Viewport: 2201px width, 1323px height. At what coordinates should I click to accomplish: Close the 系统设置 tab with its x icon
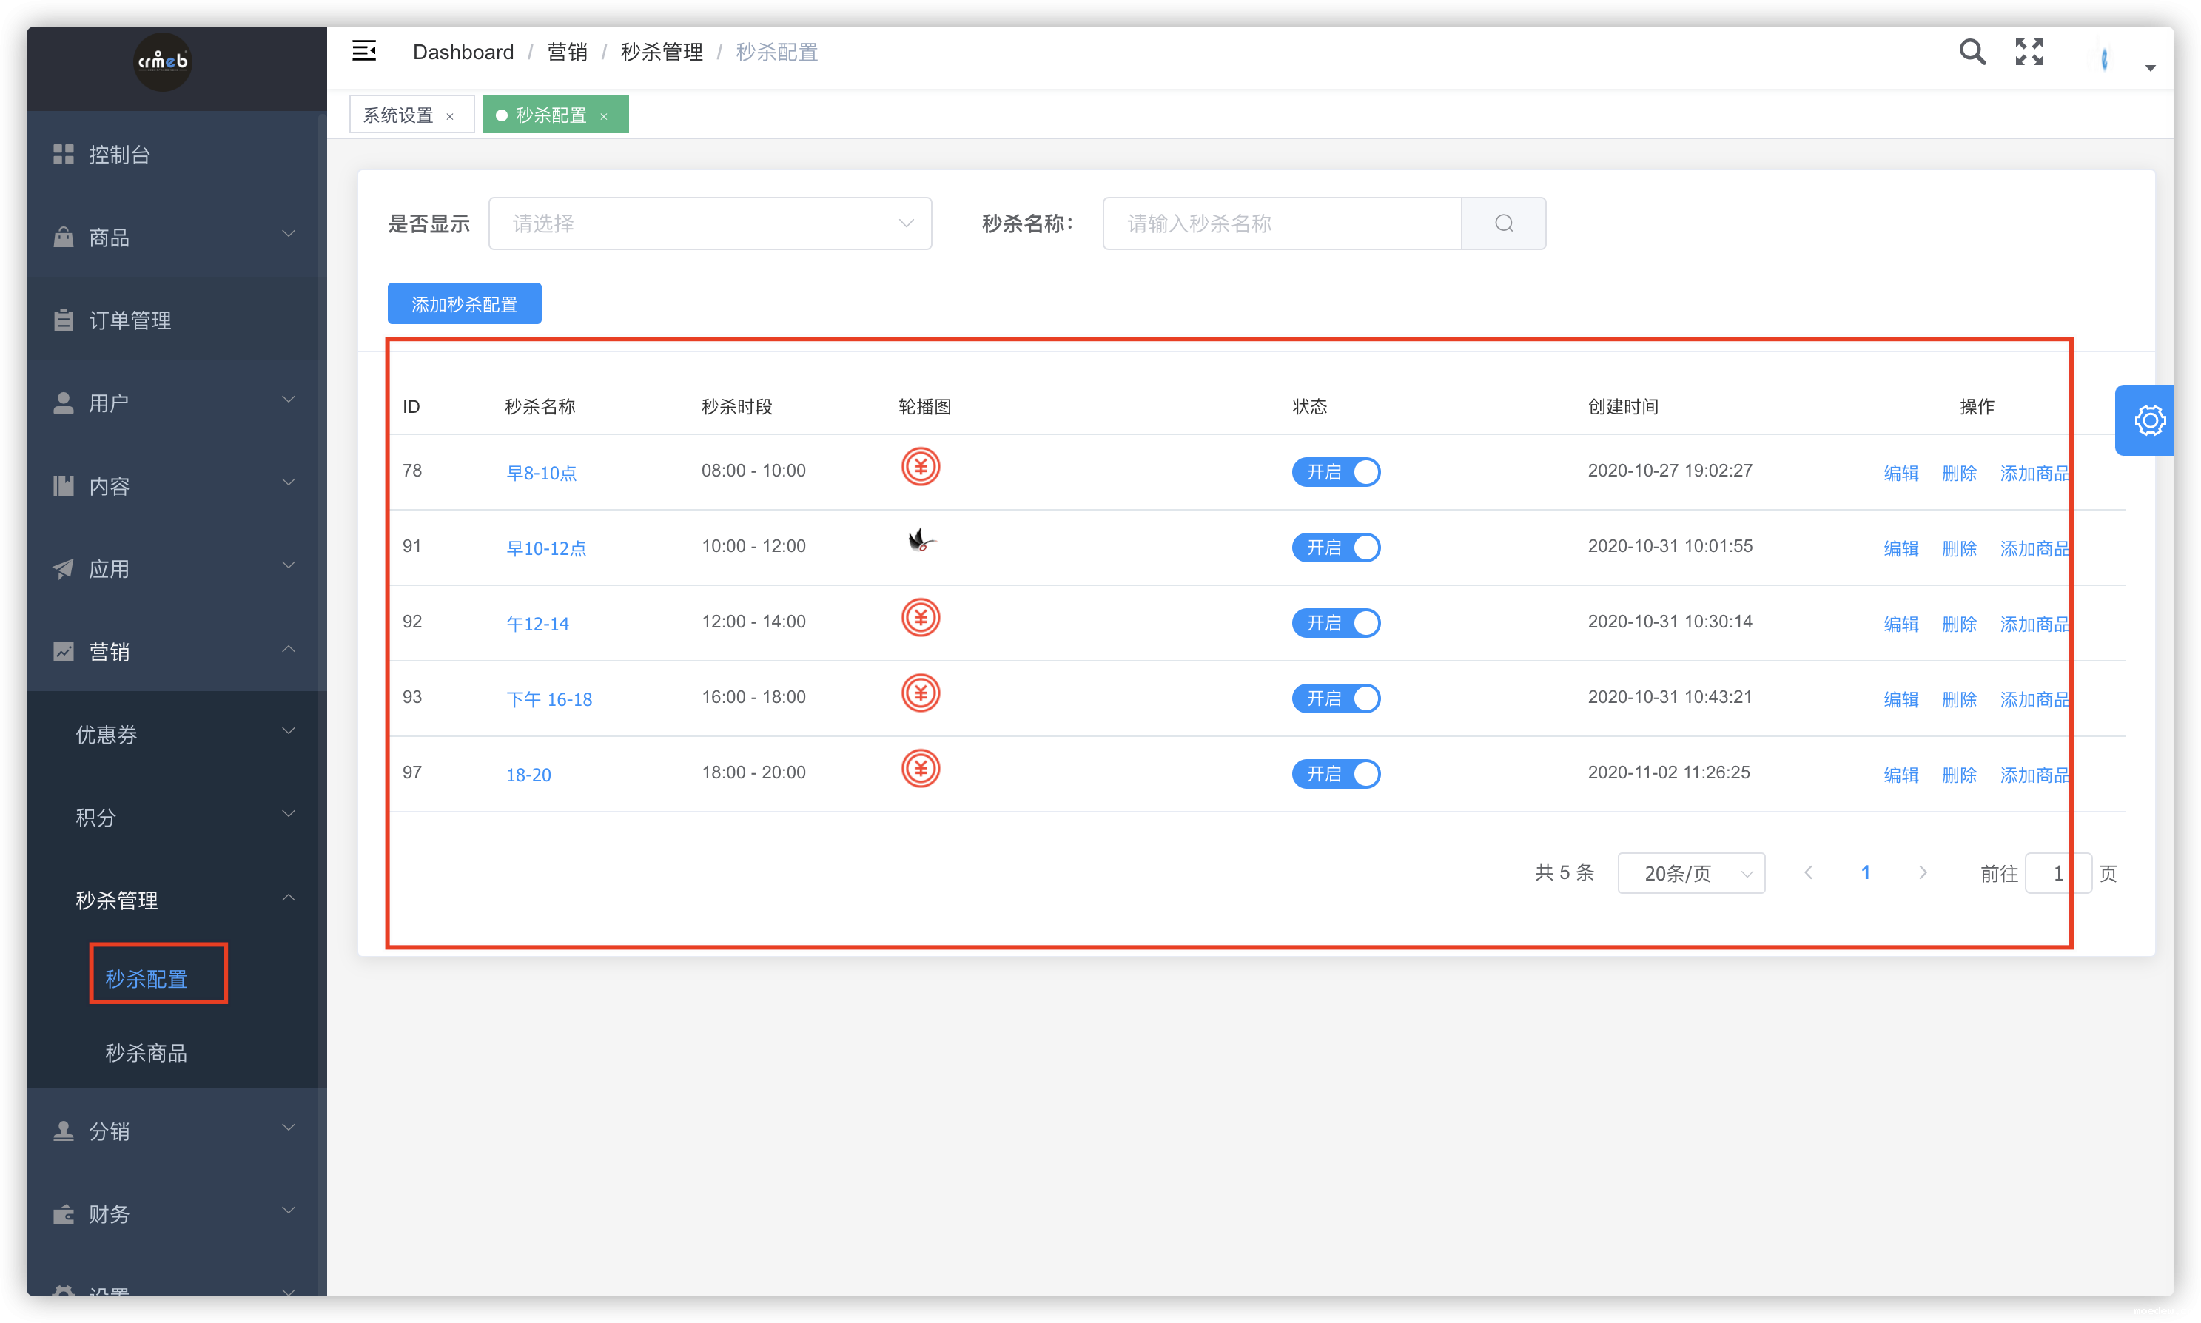(x=450, y=117)
